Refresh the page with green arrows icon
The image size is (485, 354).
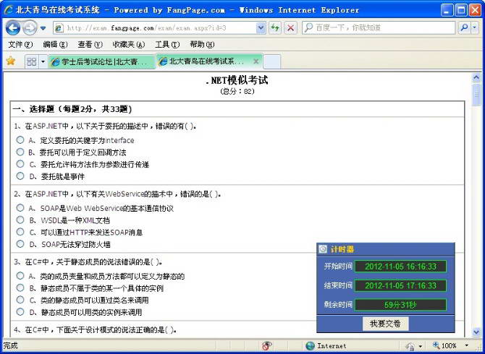coord(274,28)
